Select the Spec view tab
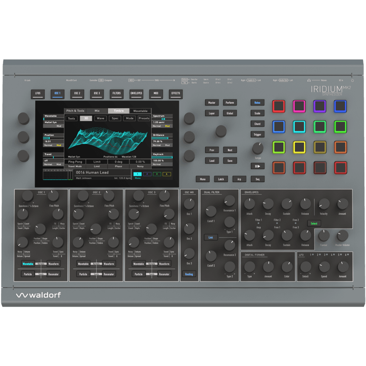Screen dimensions: 366x366 115,118
